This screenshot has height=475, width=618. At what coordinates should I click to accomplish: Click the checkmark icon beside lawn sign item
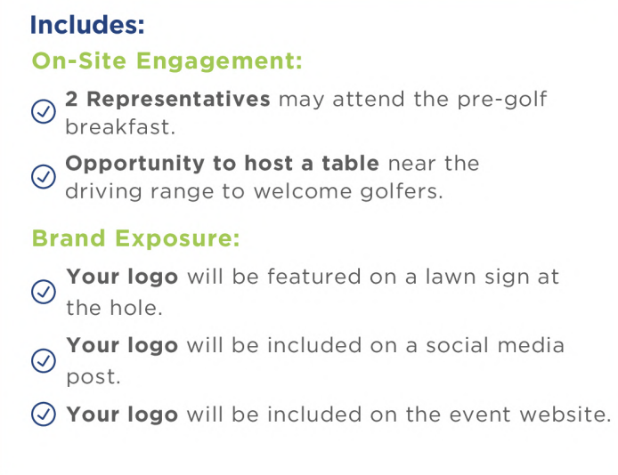[44, 292]
